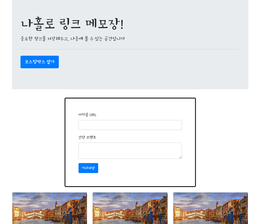Focus the 아티클 URL input field
The image size is (256, 224).
pos(130,125)
